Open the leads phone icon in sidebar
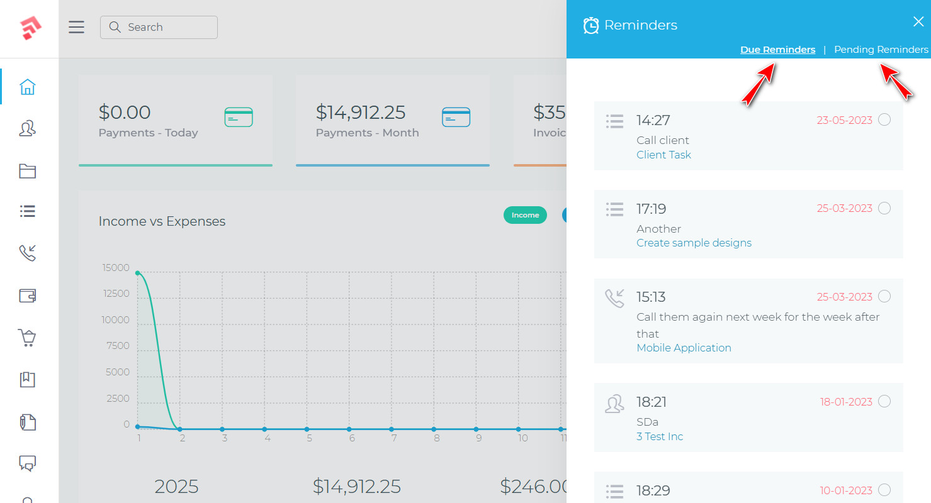 [x=27, y=253]
